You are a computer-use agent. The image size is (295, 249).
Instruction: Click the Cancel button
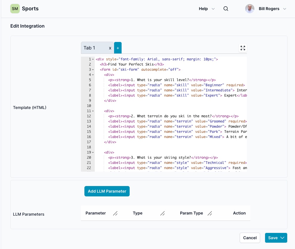point(250,238)
